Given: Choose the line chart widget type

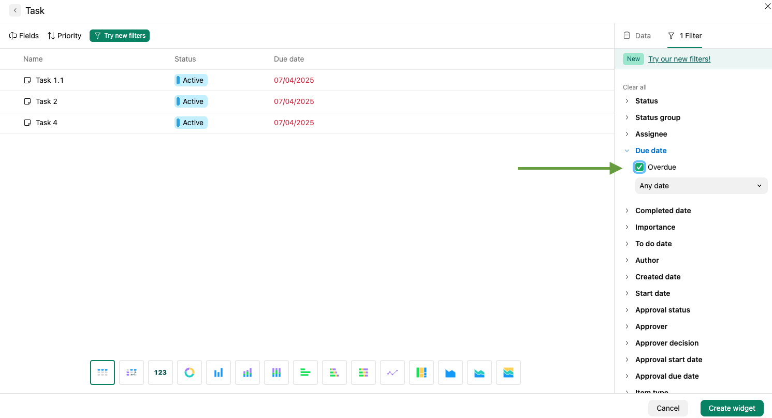Looking at the screenshot, I should [392, 372].
